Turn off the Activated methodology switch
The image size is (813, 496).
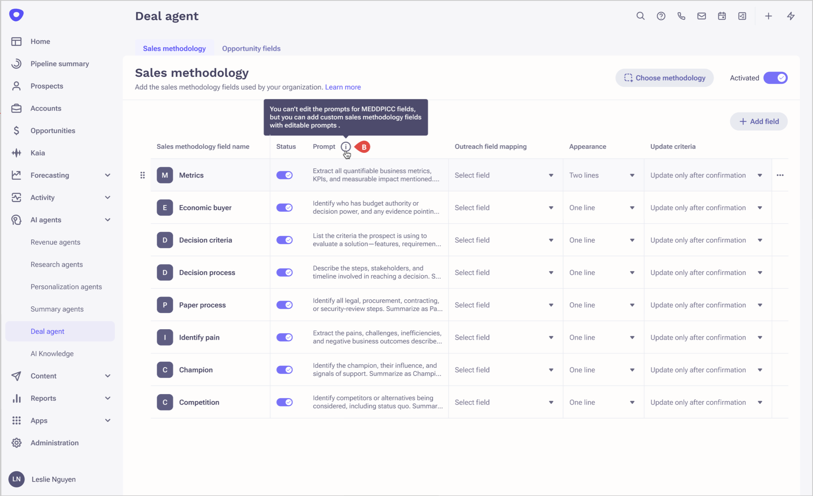point(775,78)
